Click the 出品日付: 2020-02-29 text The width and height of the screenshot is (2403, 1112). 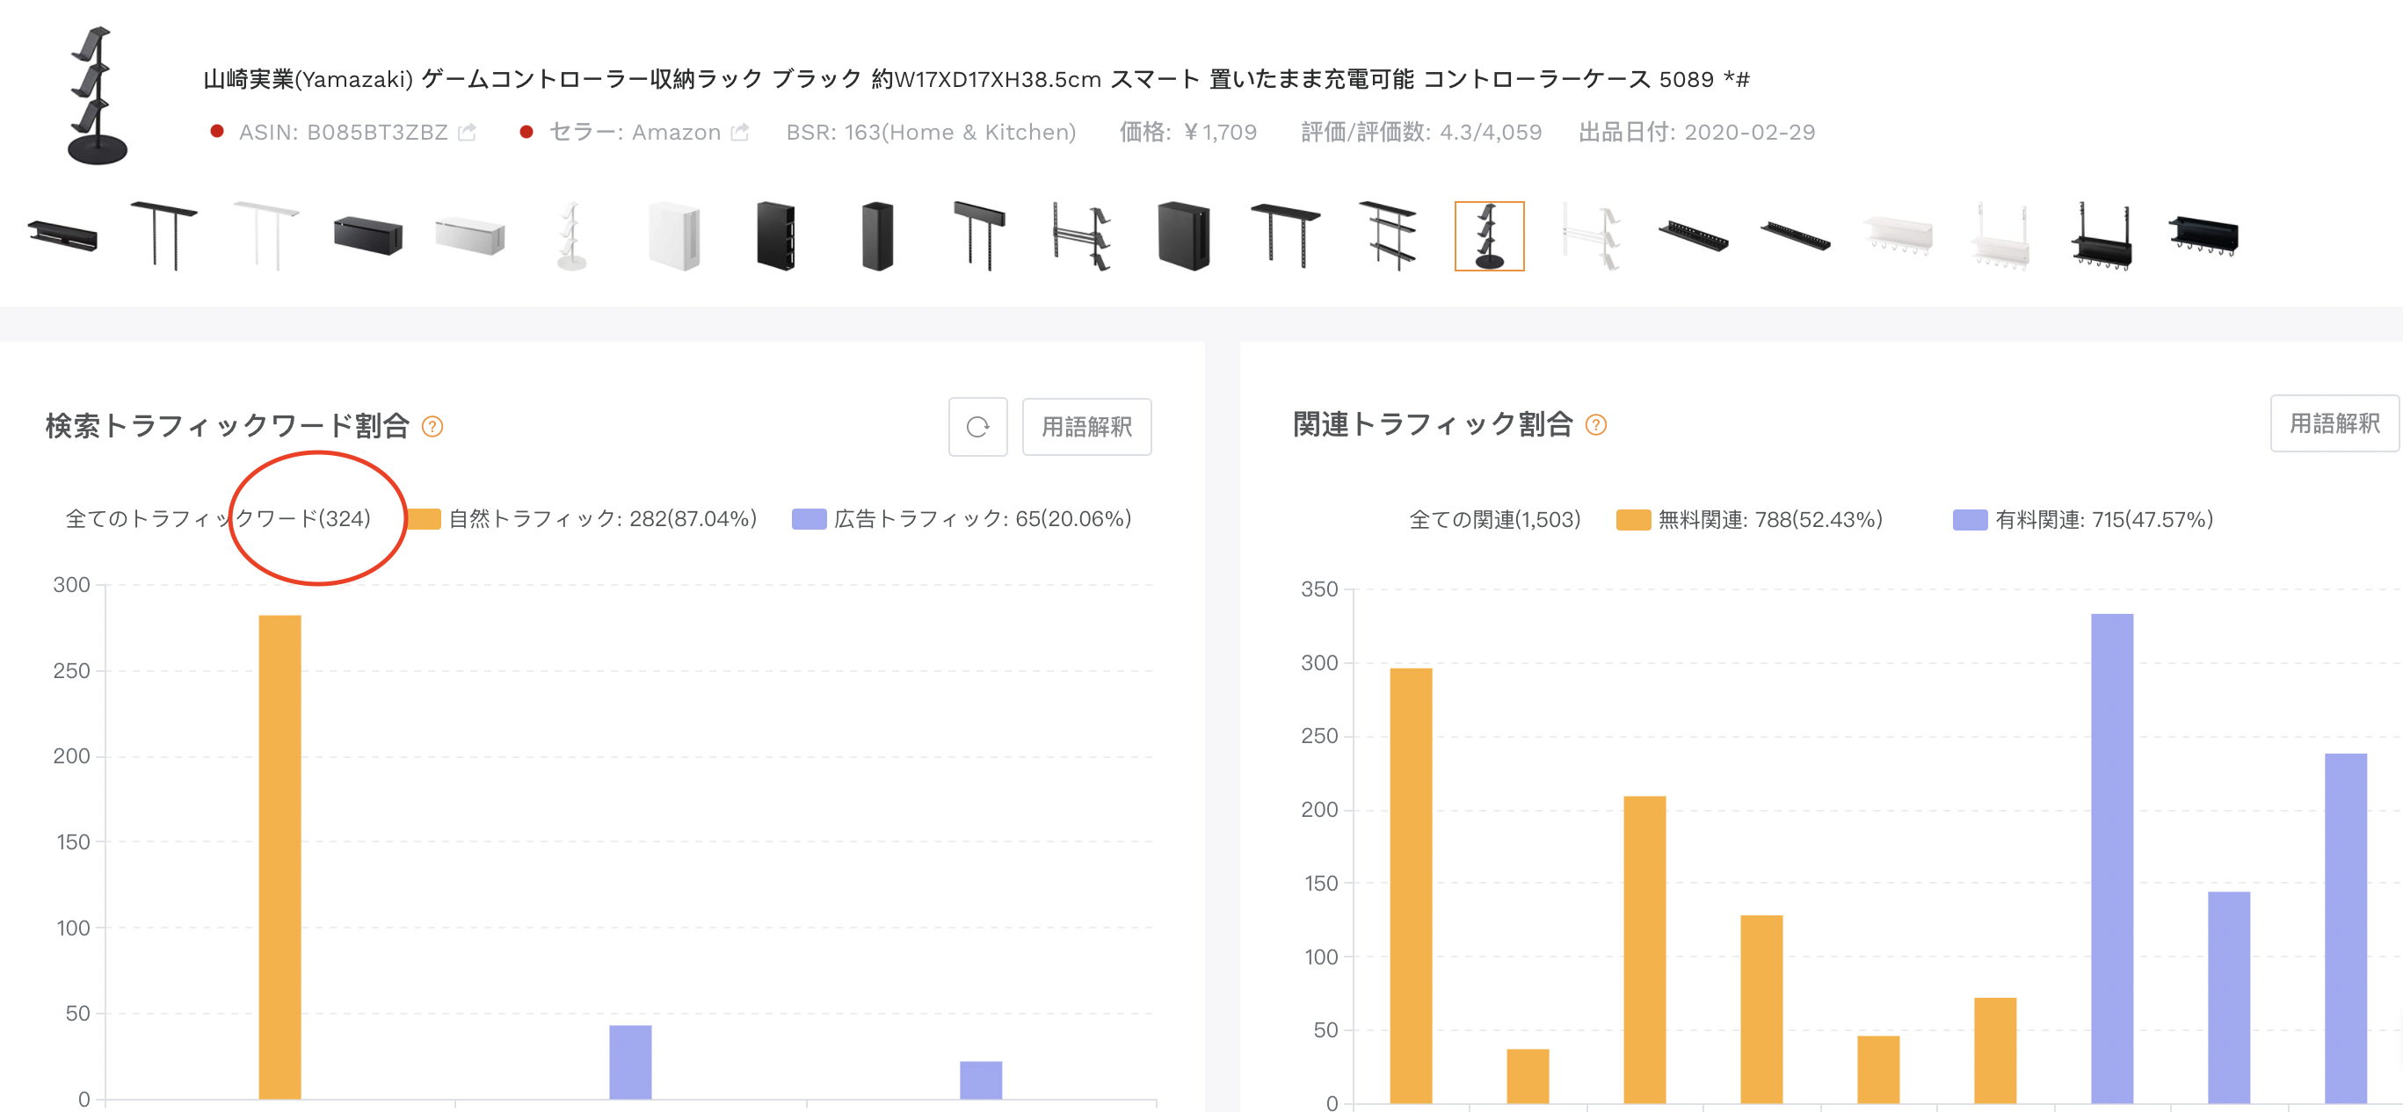(x=1697, y=133)
